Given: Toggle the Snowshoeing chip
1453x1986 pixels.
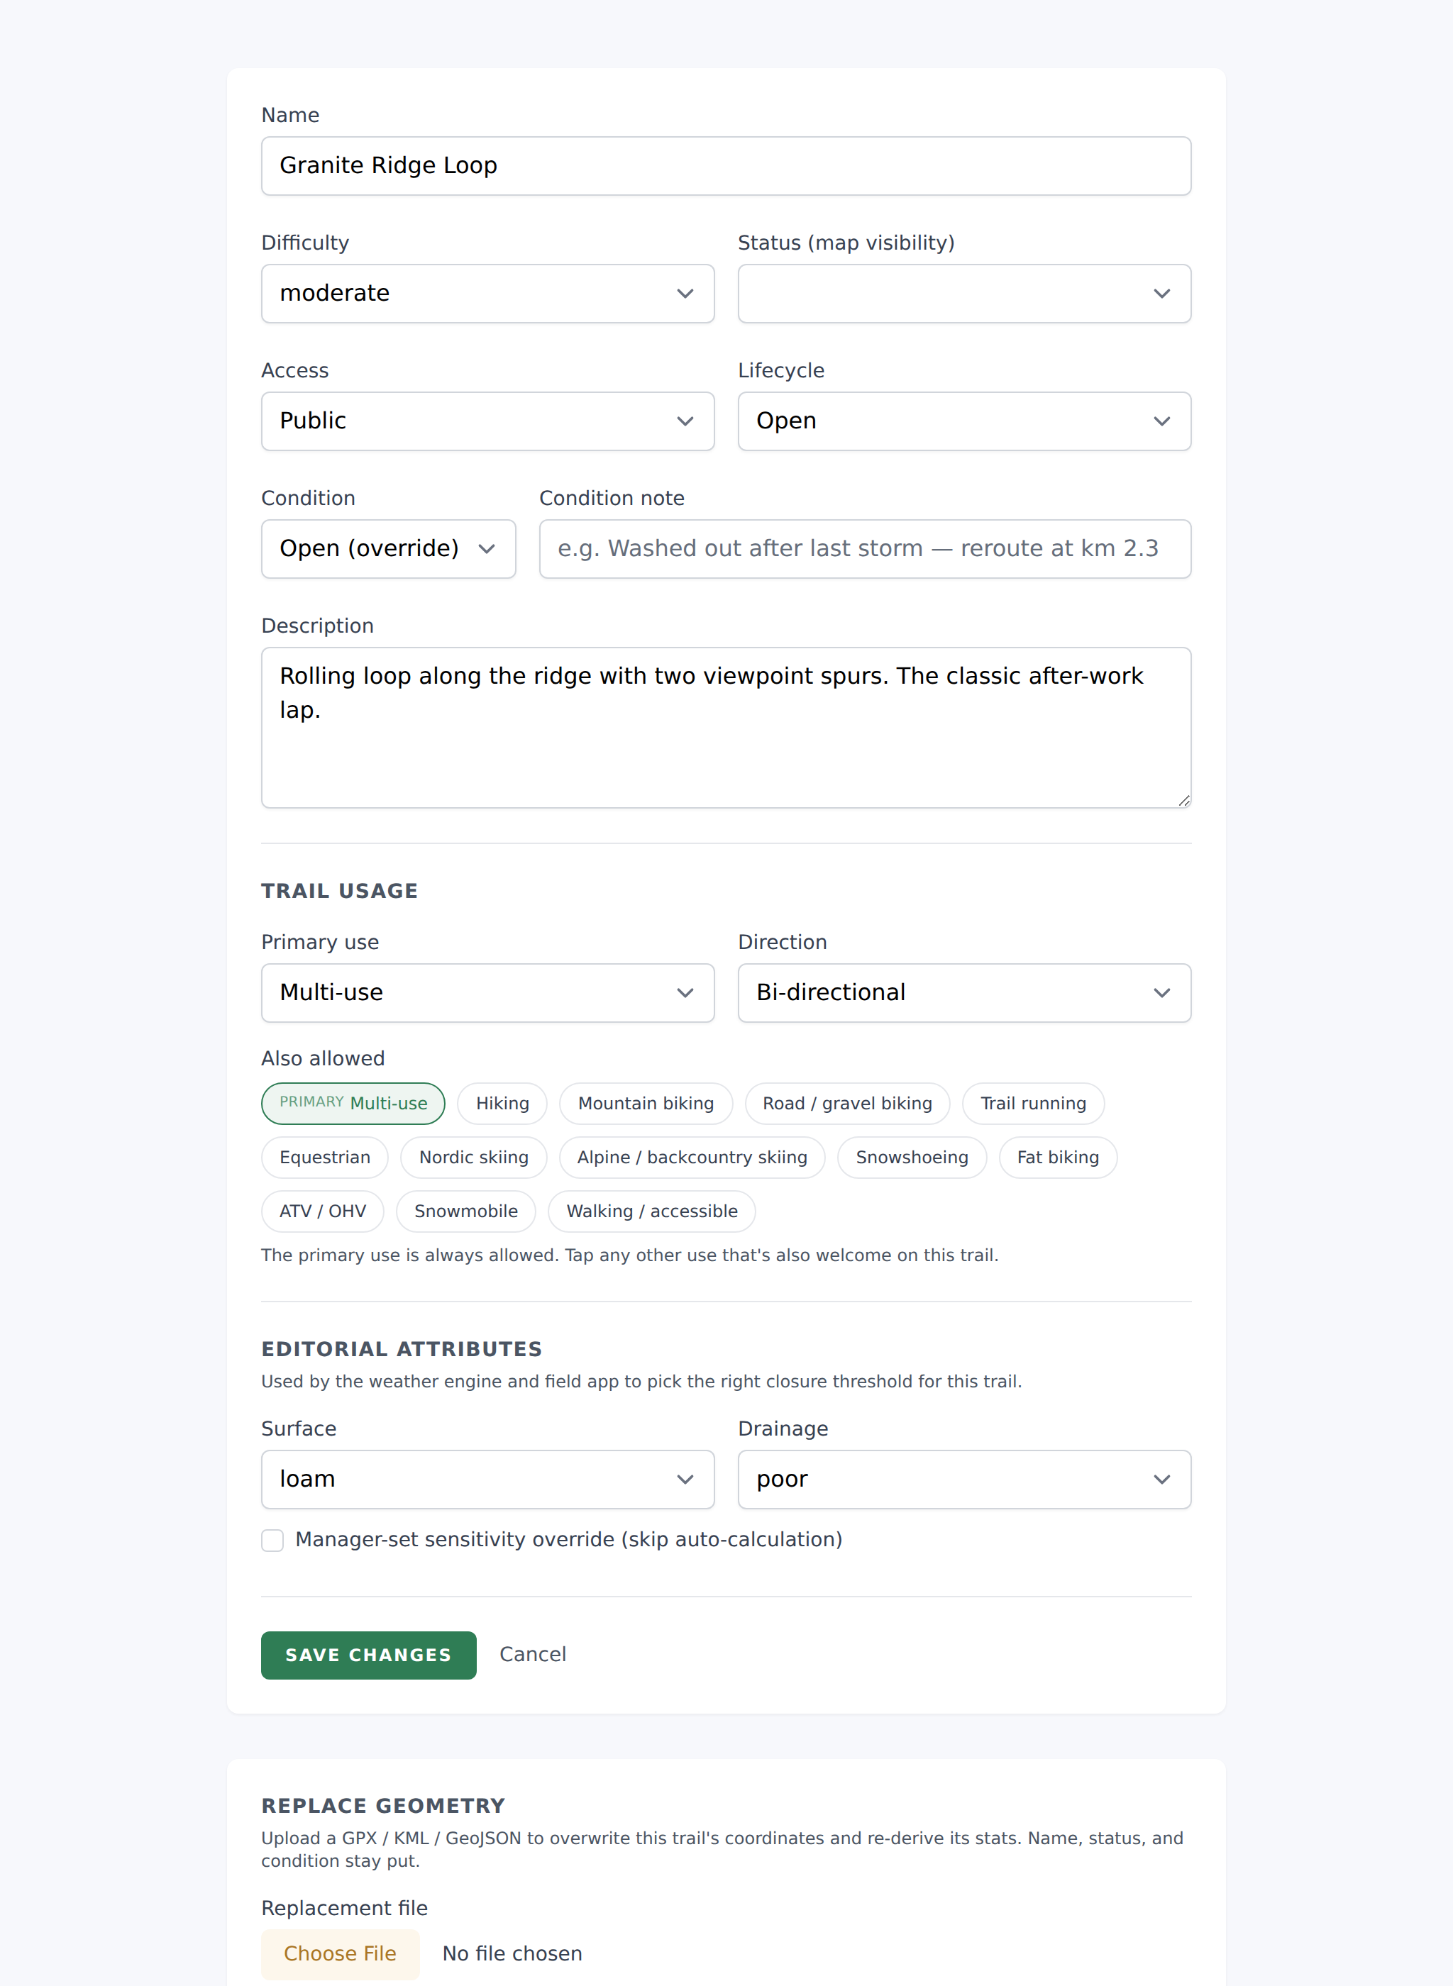Looking at the screenshot, I should click(911, 1157).
